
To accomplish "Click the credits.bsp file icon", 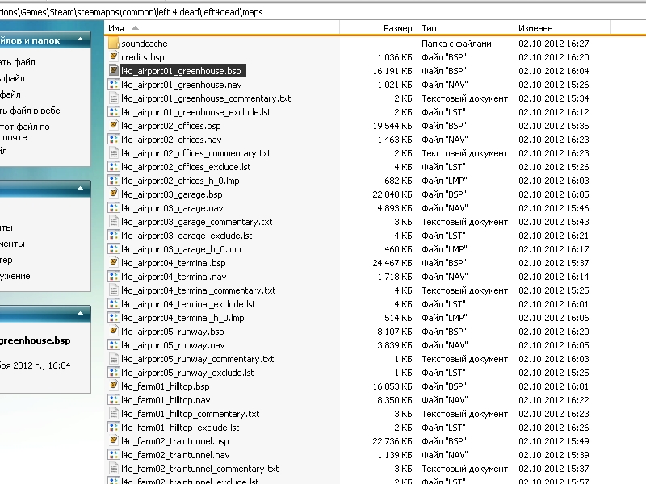I will (x=113, y=56).
